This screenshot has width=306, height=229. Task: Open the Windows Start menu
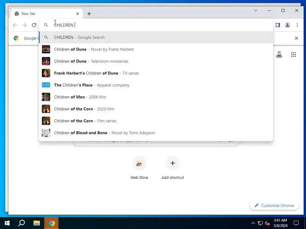[x=7, y=223]
